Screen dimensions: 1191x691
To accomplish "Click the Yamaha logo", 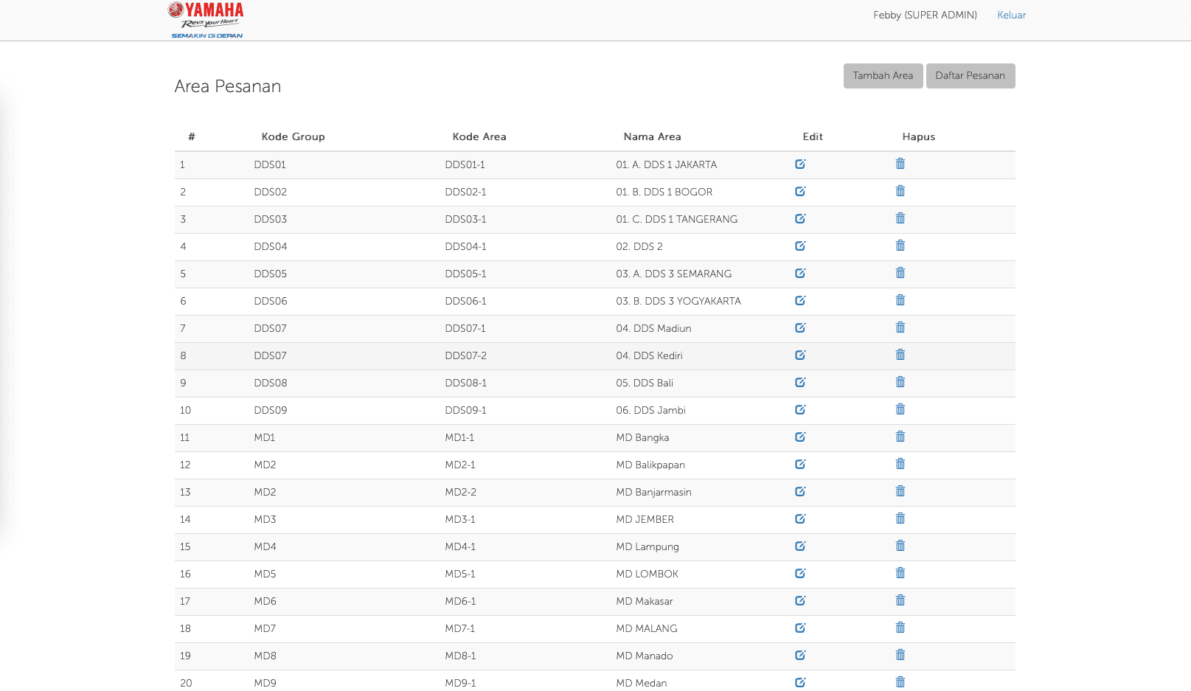I will coord(206,20).
